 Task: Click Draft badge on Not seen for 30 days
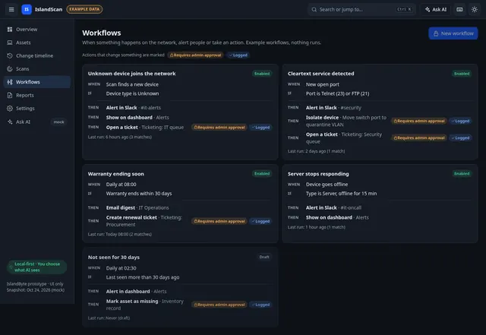tap(264, 258)
